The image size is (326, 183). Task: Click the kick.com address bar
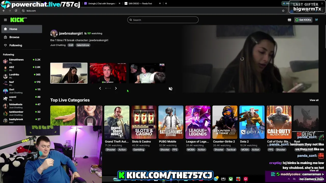pos(153,11)
